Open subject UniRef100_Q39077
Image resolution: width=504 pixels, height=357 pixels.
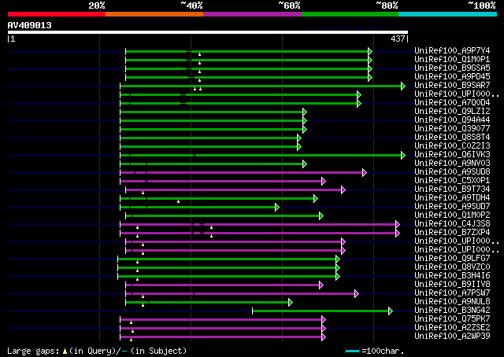pos(452,128)
